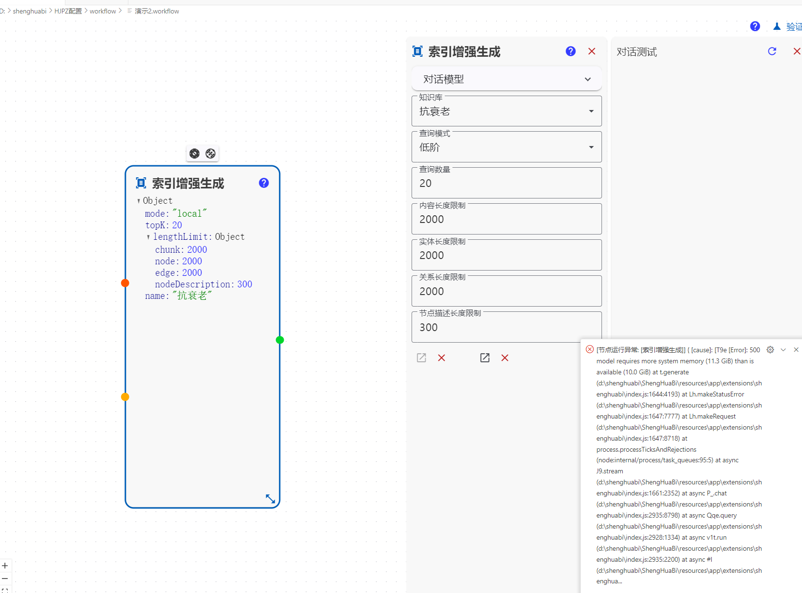Click the black open-in-new-window icon below the form
The height and width of the screenshot is (593, 802).
coord(485,358)
